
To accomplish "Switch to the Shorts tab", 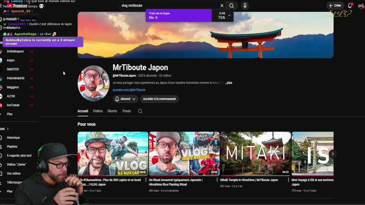I will tap(112, 111).
